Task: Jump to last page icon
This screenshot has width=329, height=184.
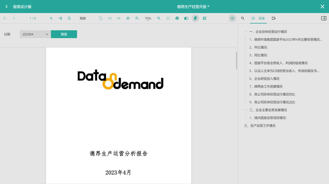Action: tap(60, 19)
